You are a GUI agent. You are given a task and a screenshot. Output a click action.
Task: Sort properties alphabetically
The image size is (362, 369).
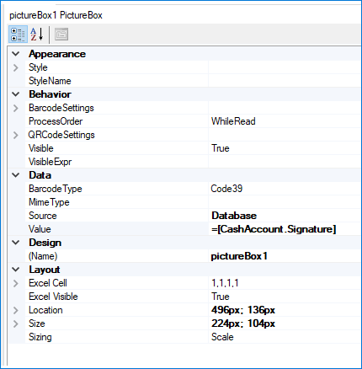click(37, 35)
